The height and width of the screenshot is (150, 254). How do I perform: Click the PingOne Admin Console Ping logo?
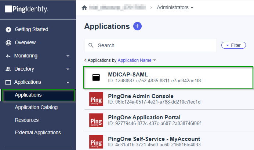tap(96, 99)
